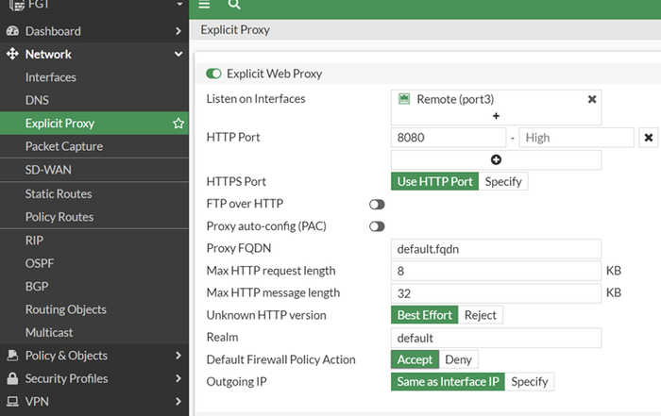This screenshot has height=416, width=661.
Task: Open the FGT device dropdown
Action: click(178, 6)
